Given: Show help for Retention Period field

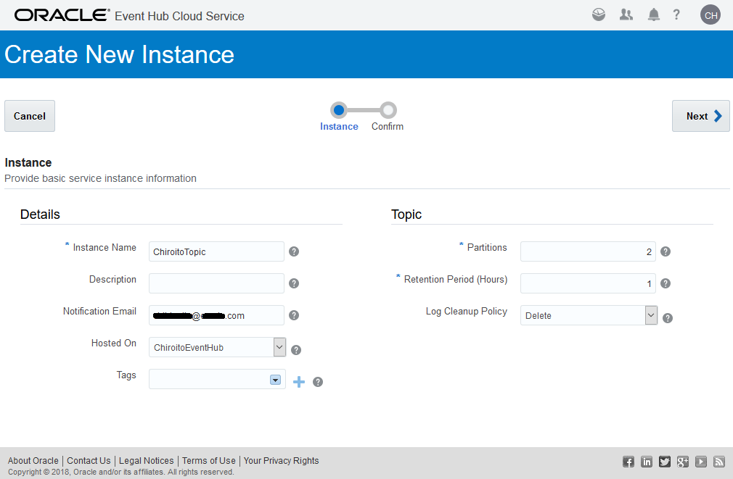Looking at the screenshot, I should click(666, 283).
